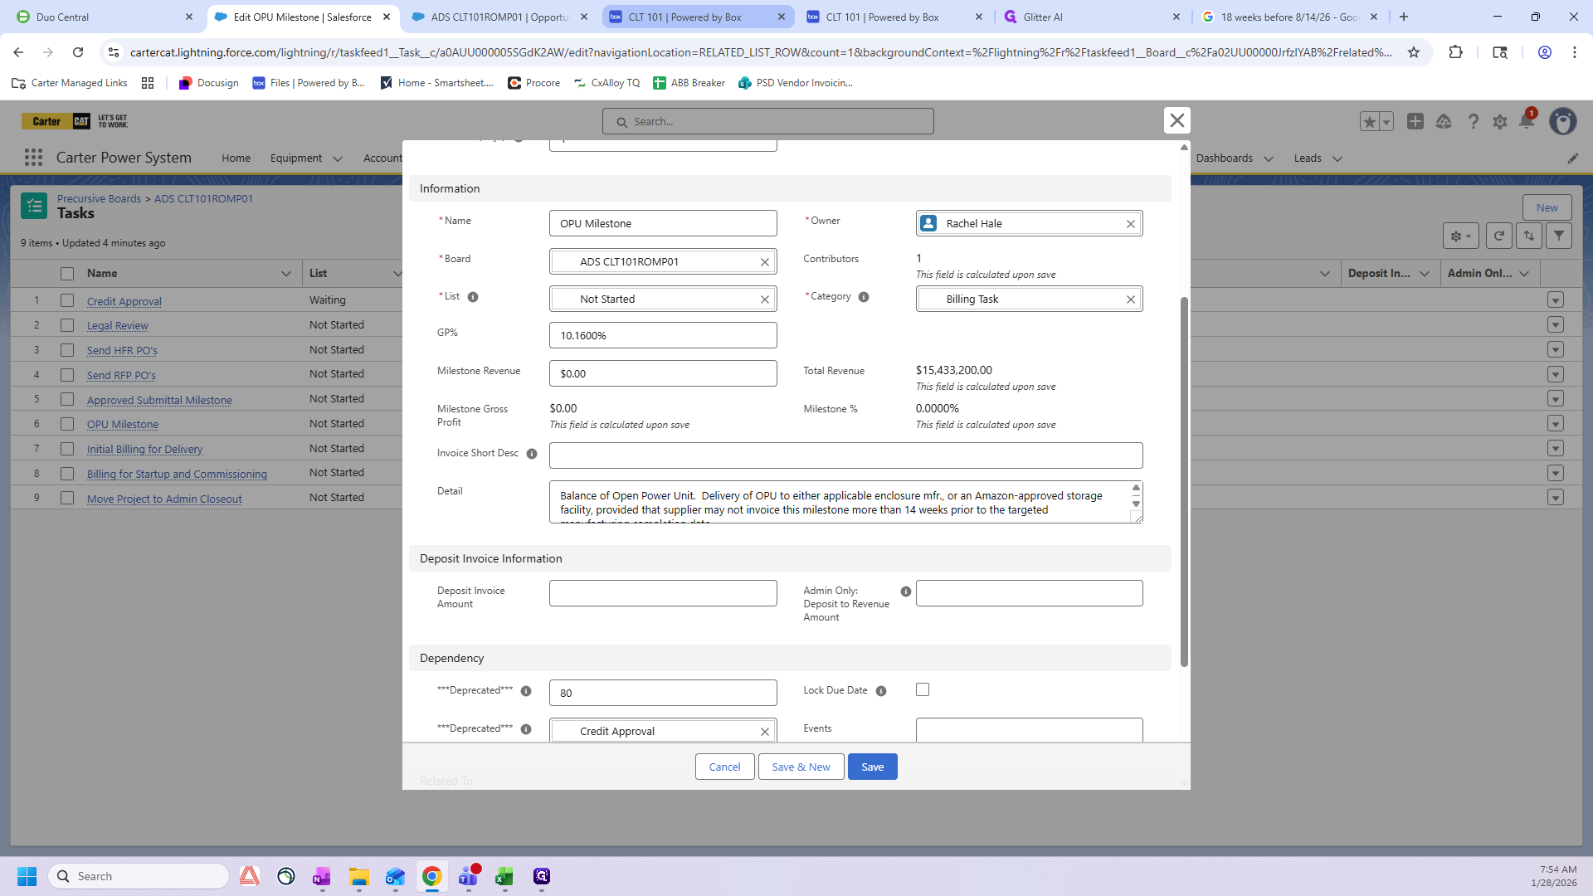Screen dimensions: 1593x896
Task: Check the Credit Approval row checkbox
Action: pyautogui.click(x=67, y=300)
